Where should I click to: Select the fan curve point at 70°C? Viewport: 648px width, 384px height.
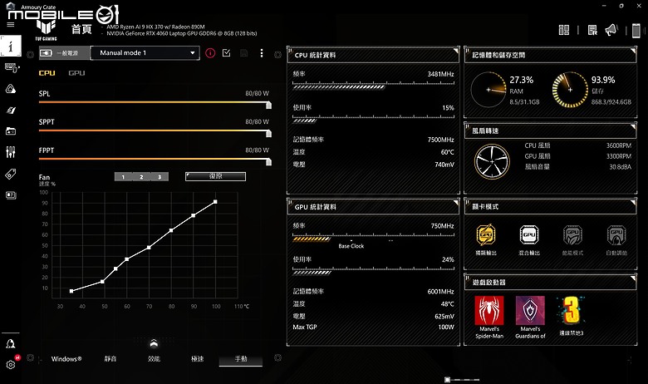(149, 247)
